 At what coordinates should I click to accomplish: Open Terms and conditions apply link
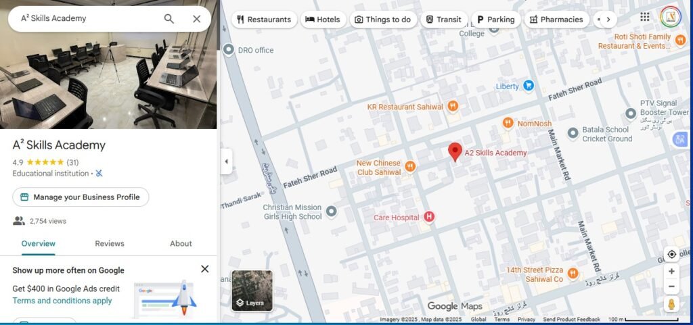[62, 301]
